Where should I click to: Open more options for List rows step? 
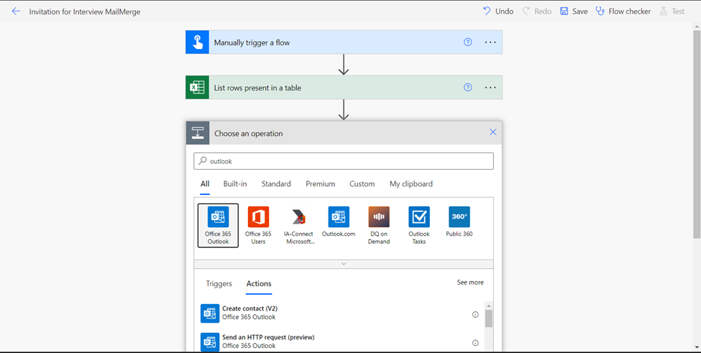coord(490,88)
